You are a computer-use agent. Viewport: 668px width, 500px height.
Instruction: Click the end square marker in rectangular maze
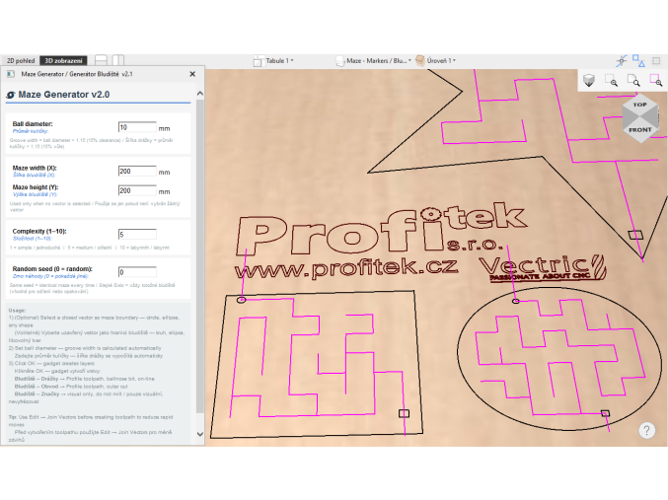click(x=404, y=413)
